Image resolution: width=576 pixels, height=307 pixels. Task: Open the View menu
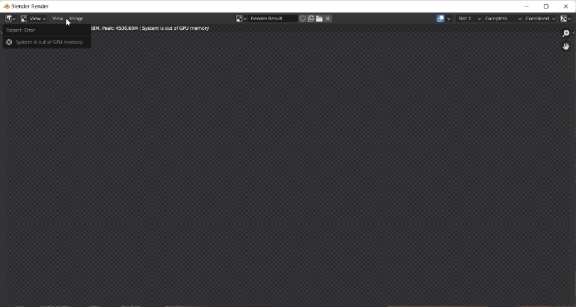click(57, 19)
